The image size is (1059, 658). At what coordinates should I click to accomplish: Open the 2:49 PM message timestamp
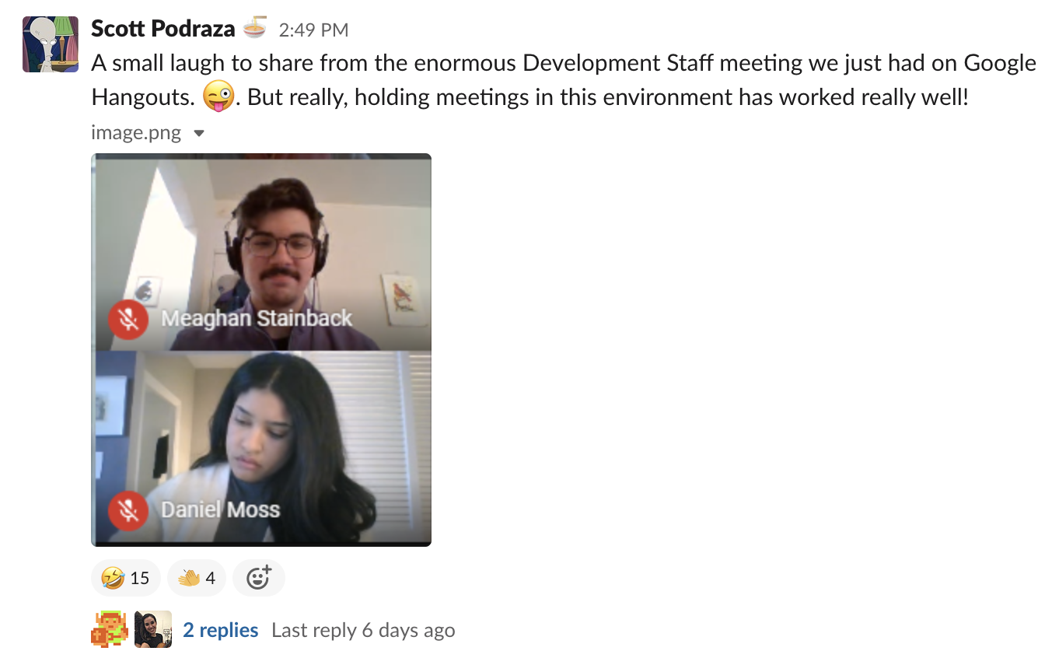313,30
